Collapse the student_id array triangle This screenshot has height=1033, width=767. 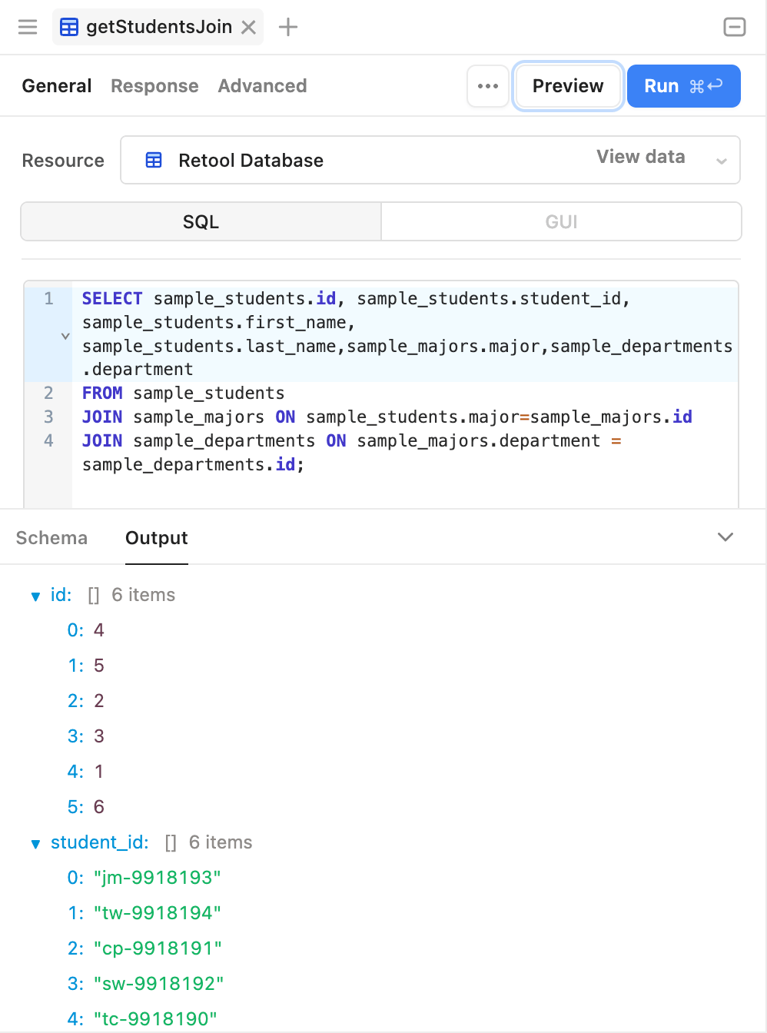(x=35, y=844)
